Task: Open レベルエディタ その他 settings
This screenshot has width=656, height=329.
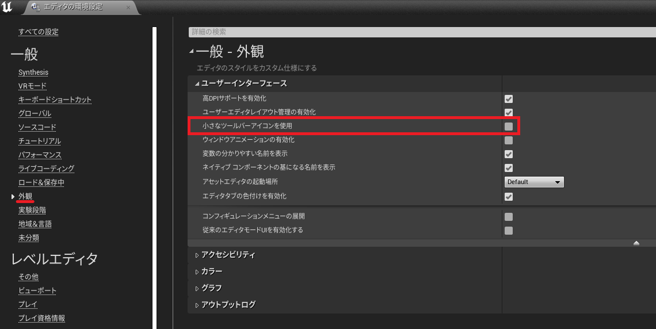Action: [x=28, y=277]
